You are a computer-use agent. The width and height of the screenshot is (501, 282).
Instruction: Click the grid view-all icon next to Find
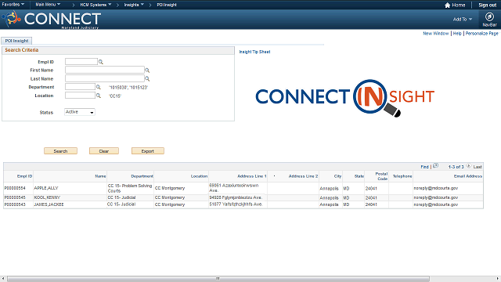[x=435, y=166]
